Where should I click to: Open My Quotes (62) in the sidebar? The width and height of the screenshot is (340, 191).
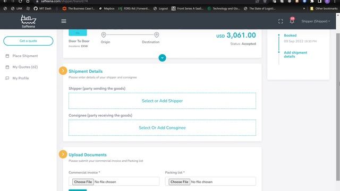click(x=25, y=67)
